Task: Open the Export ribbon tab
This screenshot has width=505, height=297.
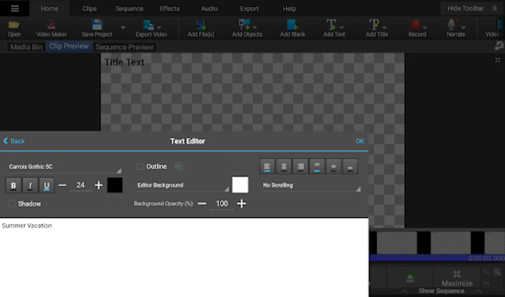Action: pyautogui.click(x=249, y=9)
